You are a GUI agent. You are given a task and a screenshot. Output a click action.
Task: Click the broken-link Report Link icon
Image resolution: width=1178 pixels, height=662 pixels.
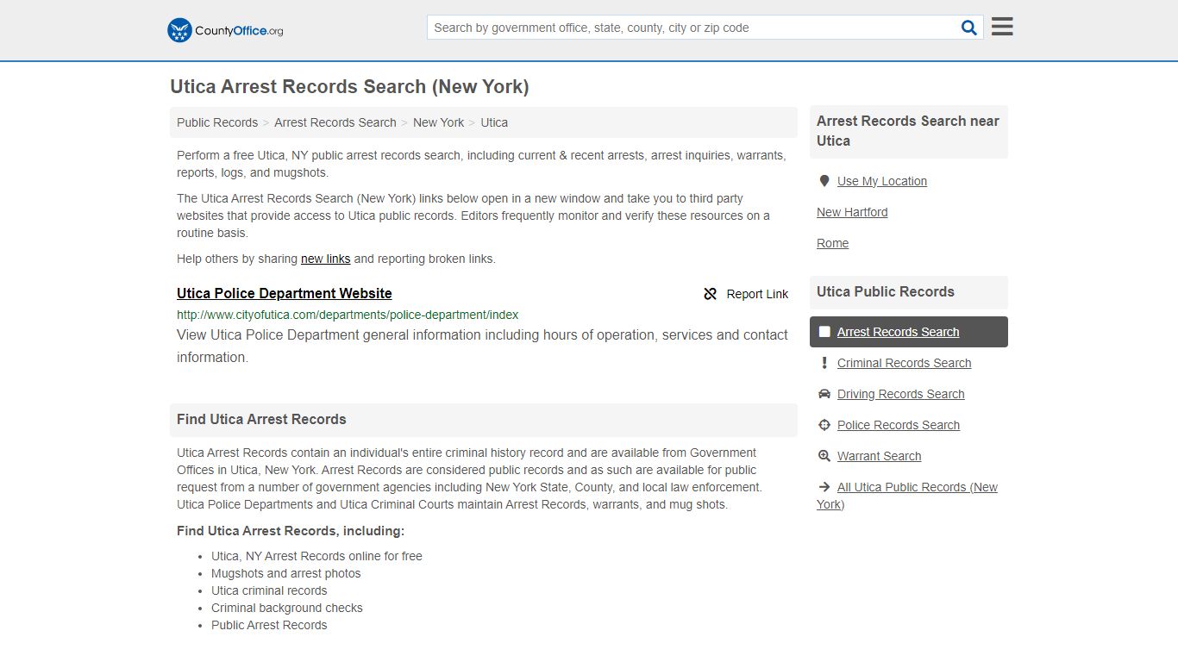click(711, 294)
